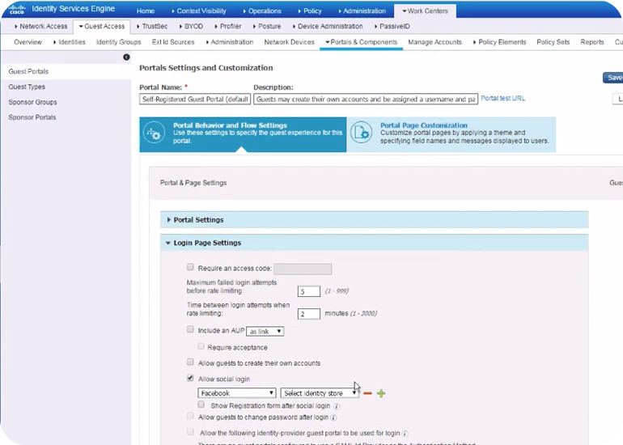Check Allow guests to create their own accounts
The image size is (623, 445).
click(x=190, y=362)
